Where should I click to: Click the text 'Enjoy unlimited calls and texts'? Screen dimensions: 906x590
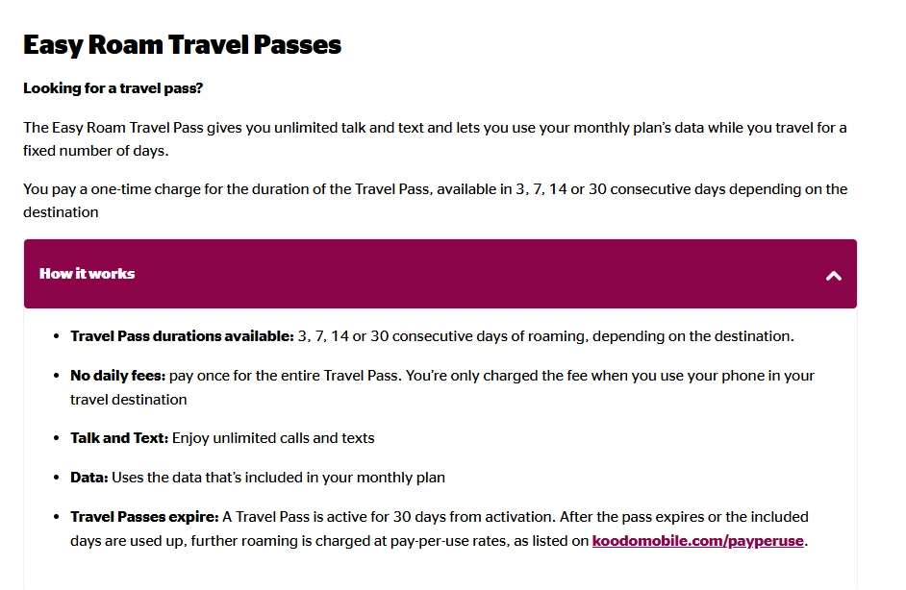click(x=273, y=438)
